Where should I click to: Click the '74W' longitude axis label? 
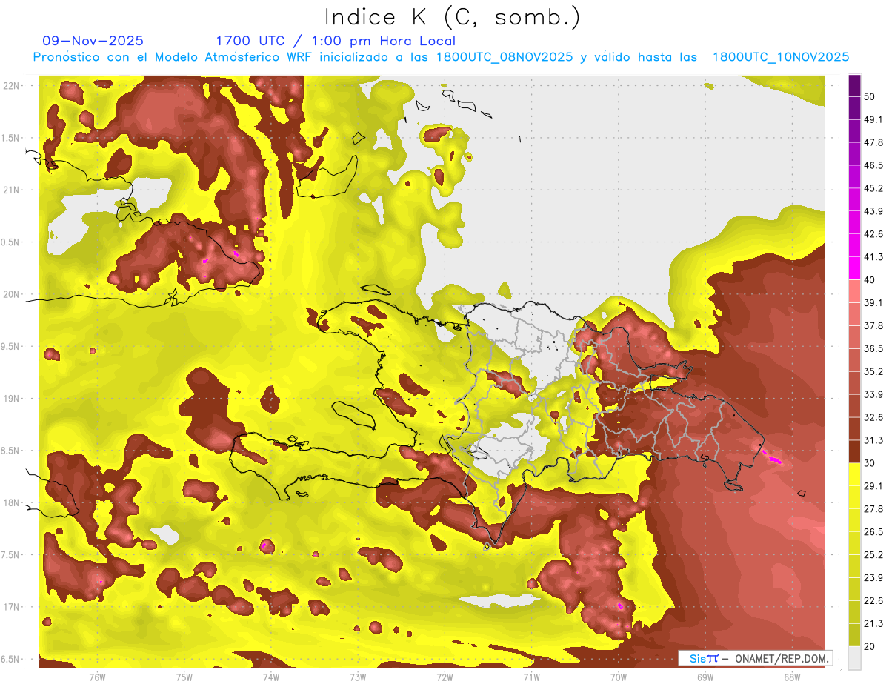coord(270,677)
